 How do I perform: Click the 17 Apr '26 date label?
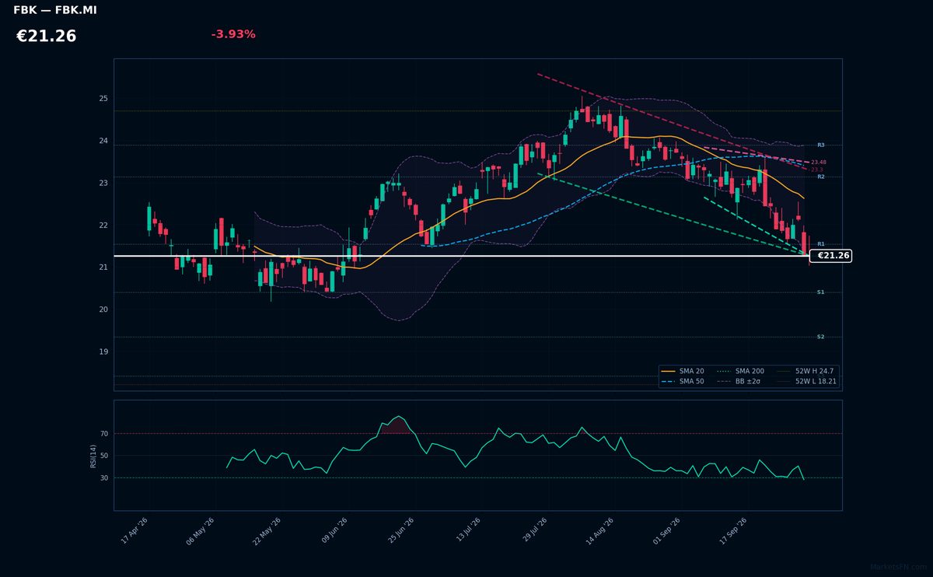[x=135, y=531]
